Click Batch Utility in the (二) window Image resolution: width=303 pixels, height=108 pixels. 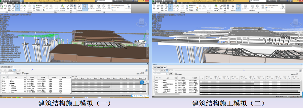point(269,8)
